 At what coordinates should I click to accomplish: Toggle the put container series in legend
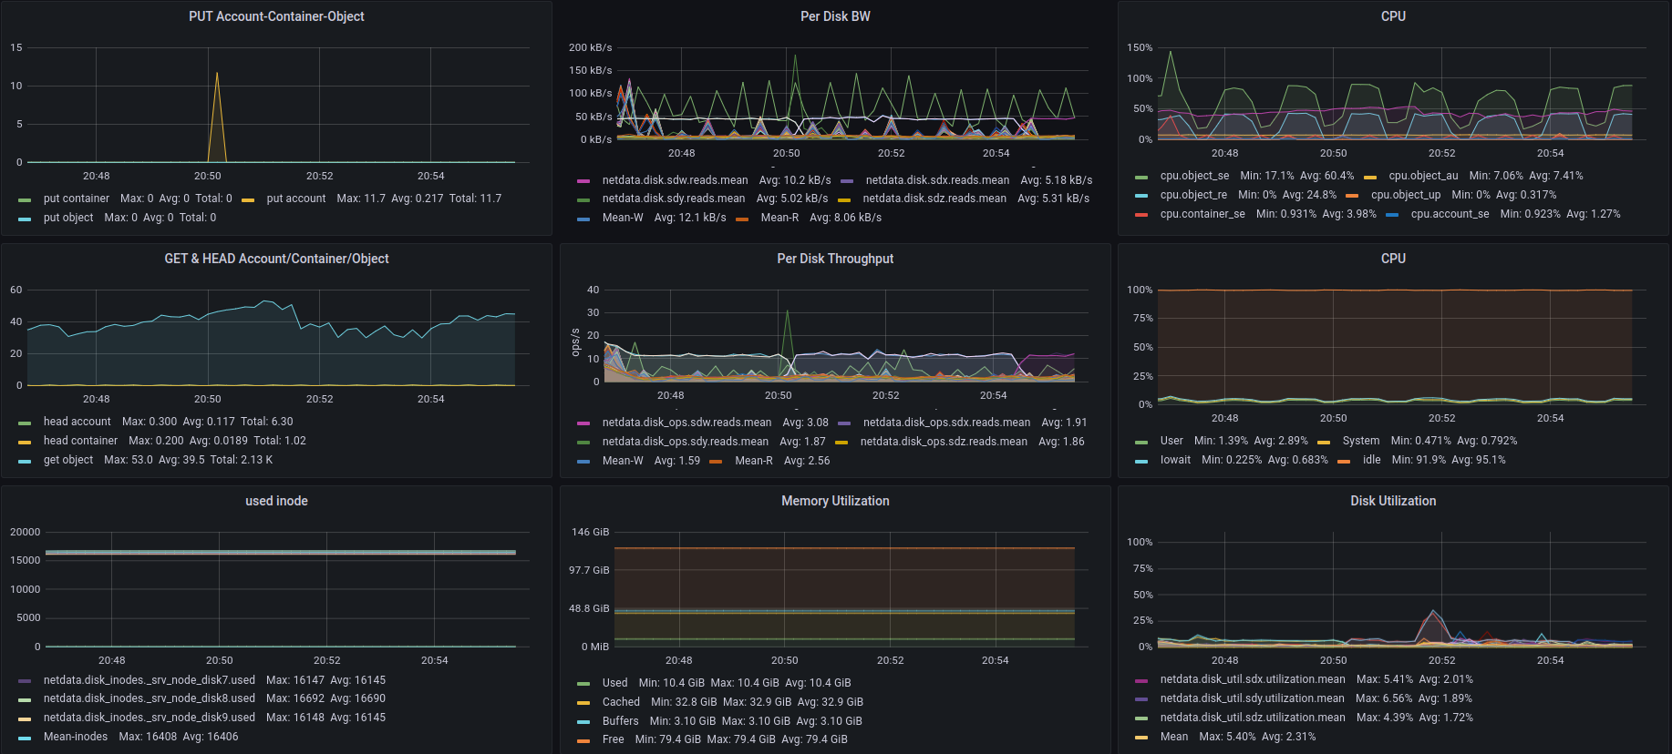click(76, 199)
